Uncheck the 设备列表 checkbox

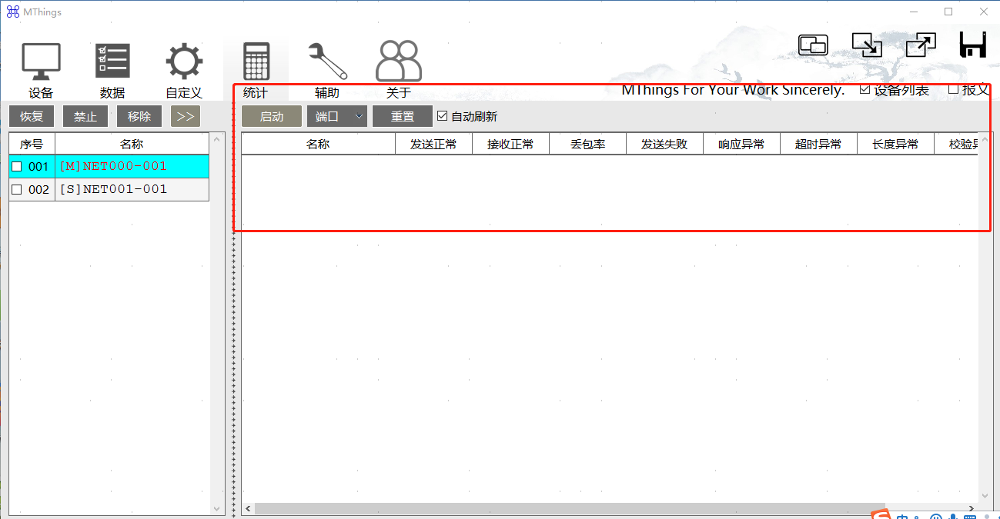[x=865, y=89]
